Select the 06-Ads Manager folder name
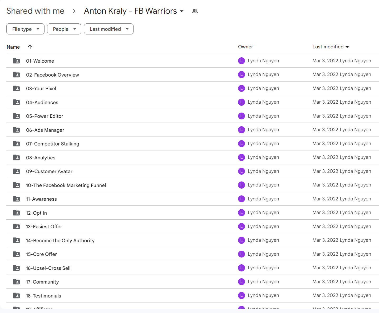This screenshot has height=313, width=379. (x=45, y=130)
